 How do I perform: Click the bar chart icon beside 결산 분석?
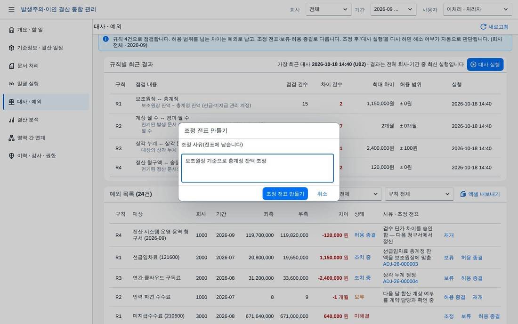point(12,120)
